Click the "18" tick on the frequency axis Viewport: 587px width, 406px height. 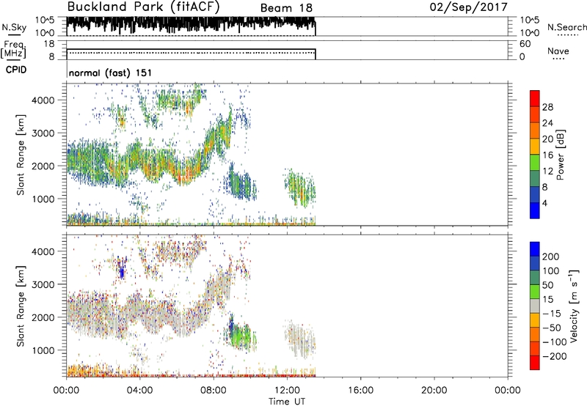[49, 44]
